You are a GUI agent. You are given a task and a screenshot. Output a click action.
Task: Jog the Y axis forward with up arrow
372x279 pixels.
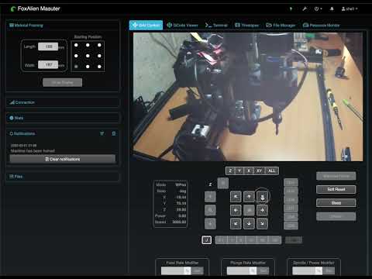click(249, 197)
